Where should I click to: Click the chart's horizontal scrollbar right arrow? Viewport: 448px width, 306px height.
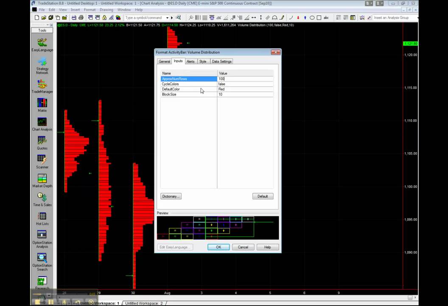click(x=415, y=297)
